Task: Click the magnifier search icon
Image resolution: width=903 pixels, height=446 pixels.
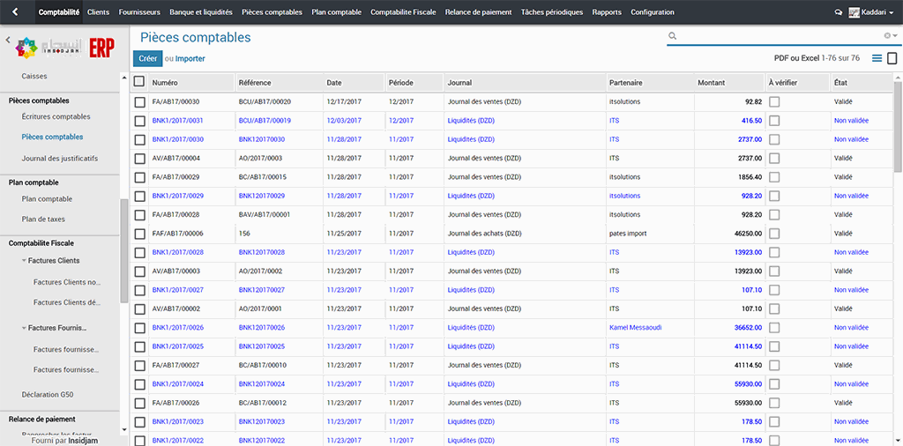Action: 673,36
